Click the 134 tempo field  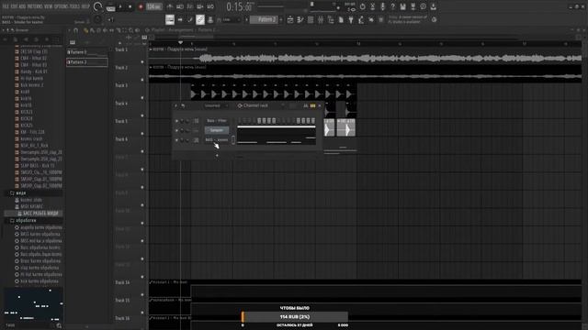coord(153,6)
